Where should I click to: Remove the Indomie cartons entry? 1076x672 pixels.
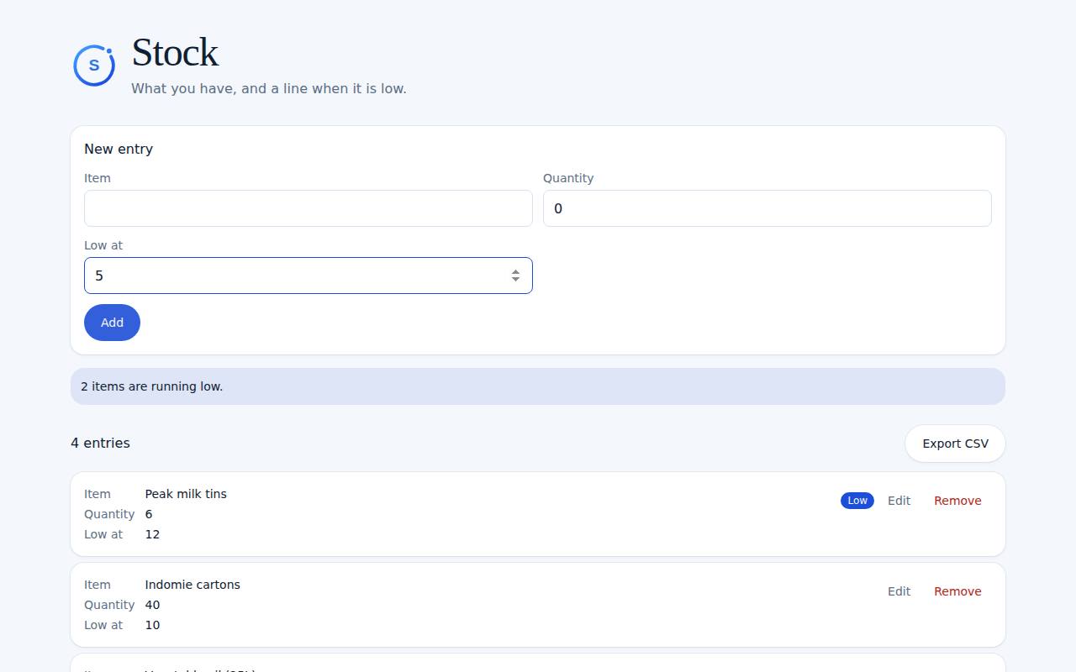pyautogui.click(x=957, y=591)
